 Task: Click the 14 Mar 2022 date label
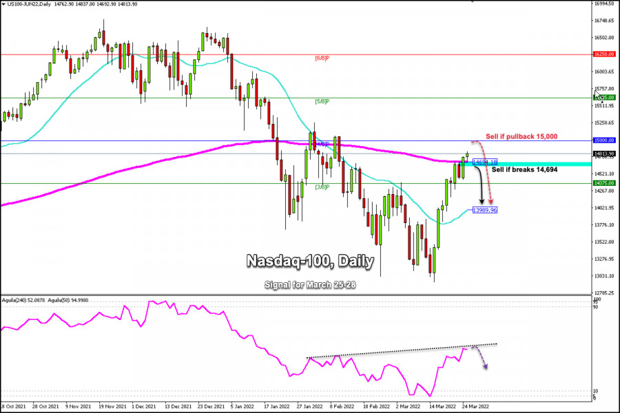pos(442,406)
